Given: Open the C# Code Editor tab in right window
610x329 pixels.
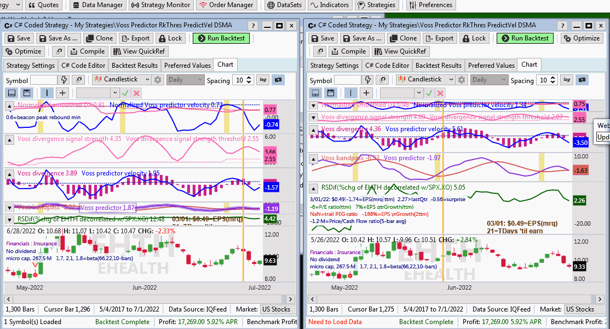Looking at the screenshot, I should (x=387, y=65).
